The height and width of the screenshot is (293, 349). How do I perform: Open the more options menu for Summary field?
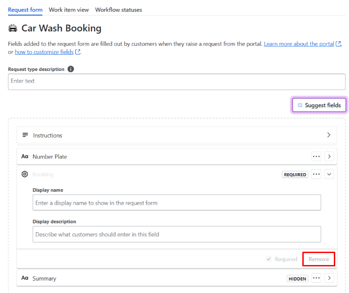point(316,278)
